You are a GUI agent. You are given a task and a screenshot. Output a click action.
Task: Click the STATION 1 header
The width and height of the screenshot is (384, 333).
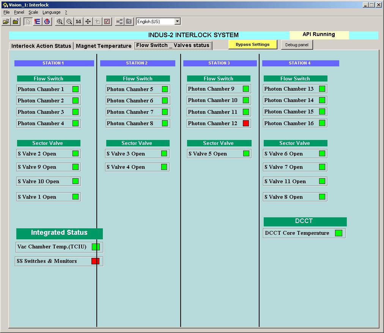(54, 63)
